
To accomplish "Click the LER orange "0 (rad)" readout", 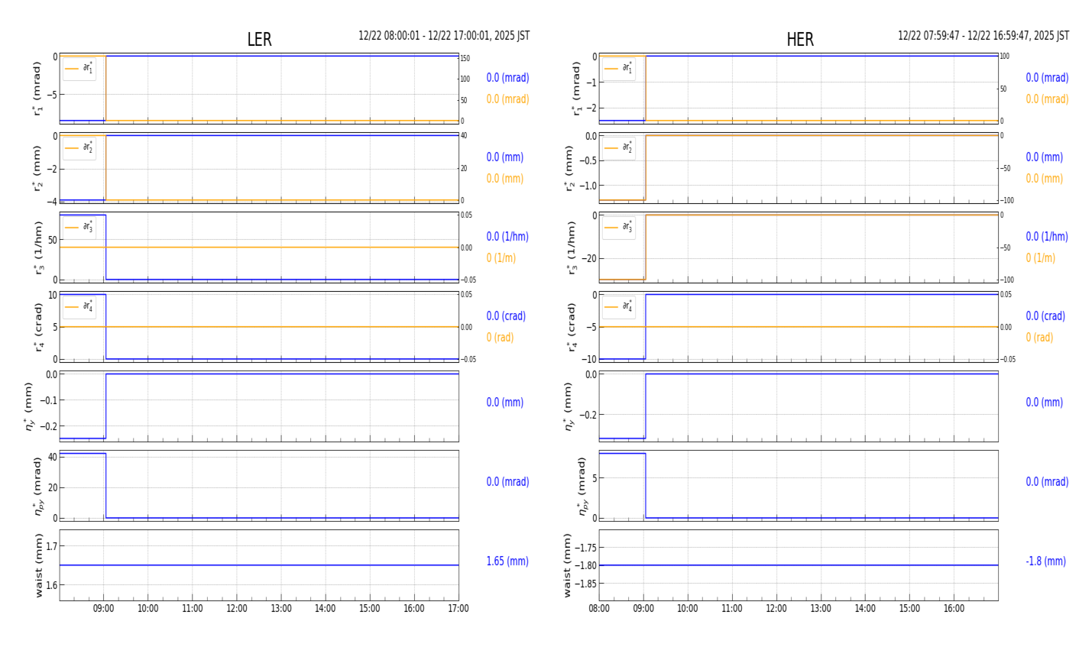I will [501, 338].
